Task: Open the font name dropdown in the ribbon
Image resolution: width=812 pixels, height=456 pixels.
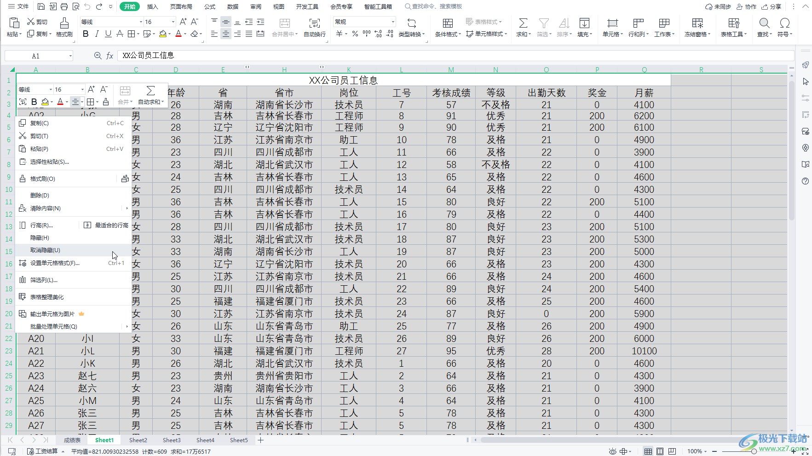Action: (x=141, y=22)
